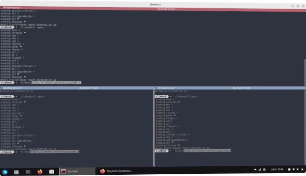
Task: Click 'running usb' line in bottom-right pane
Action: point(165,110)
